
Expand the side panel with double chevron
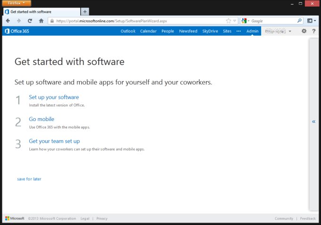coord(313,122)
